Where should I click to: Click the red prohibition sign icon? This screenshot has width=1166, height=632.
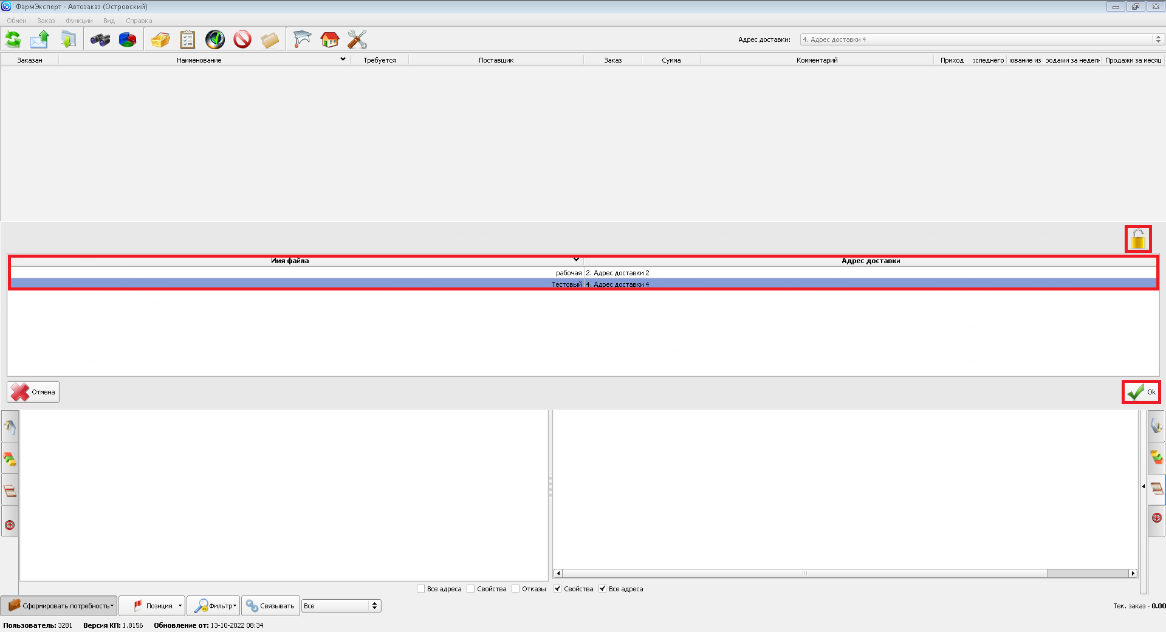242,40
